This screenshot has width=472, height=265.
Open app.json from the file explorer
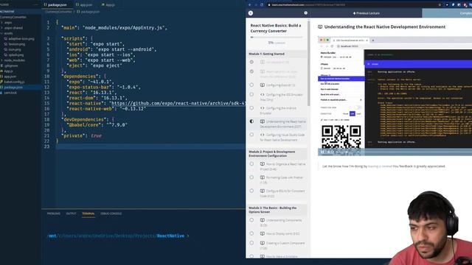[x=10, y=77]
